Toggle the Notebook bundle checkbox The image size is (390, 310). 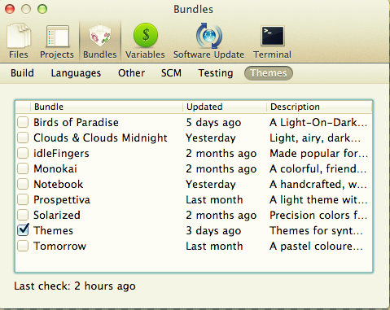pyautogui.click(x=23, y=184)
